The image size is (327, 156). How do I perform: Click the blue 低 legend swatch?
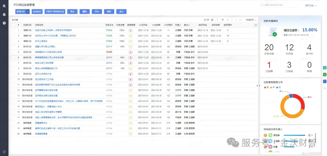pyautogui.click(x=277, y=87)
